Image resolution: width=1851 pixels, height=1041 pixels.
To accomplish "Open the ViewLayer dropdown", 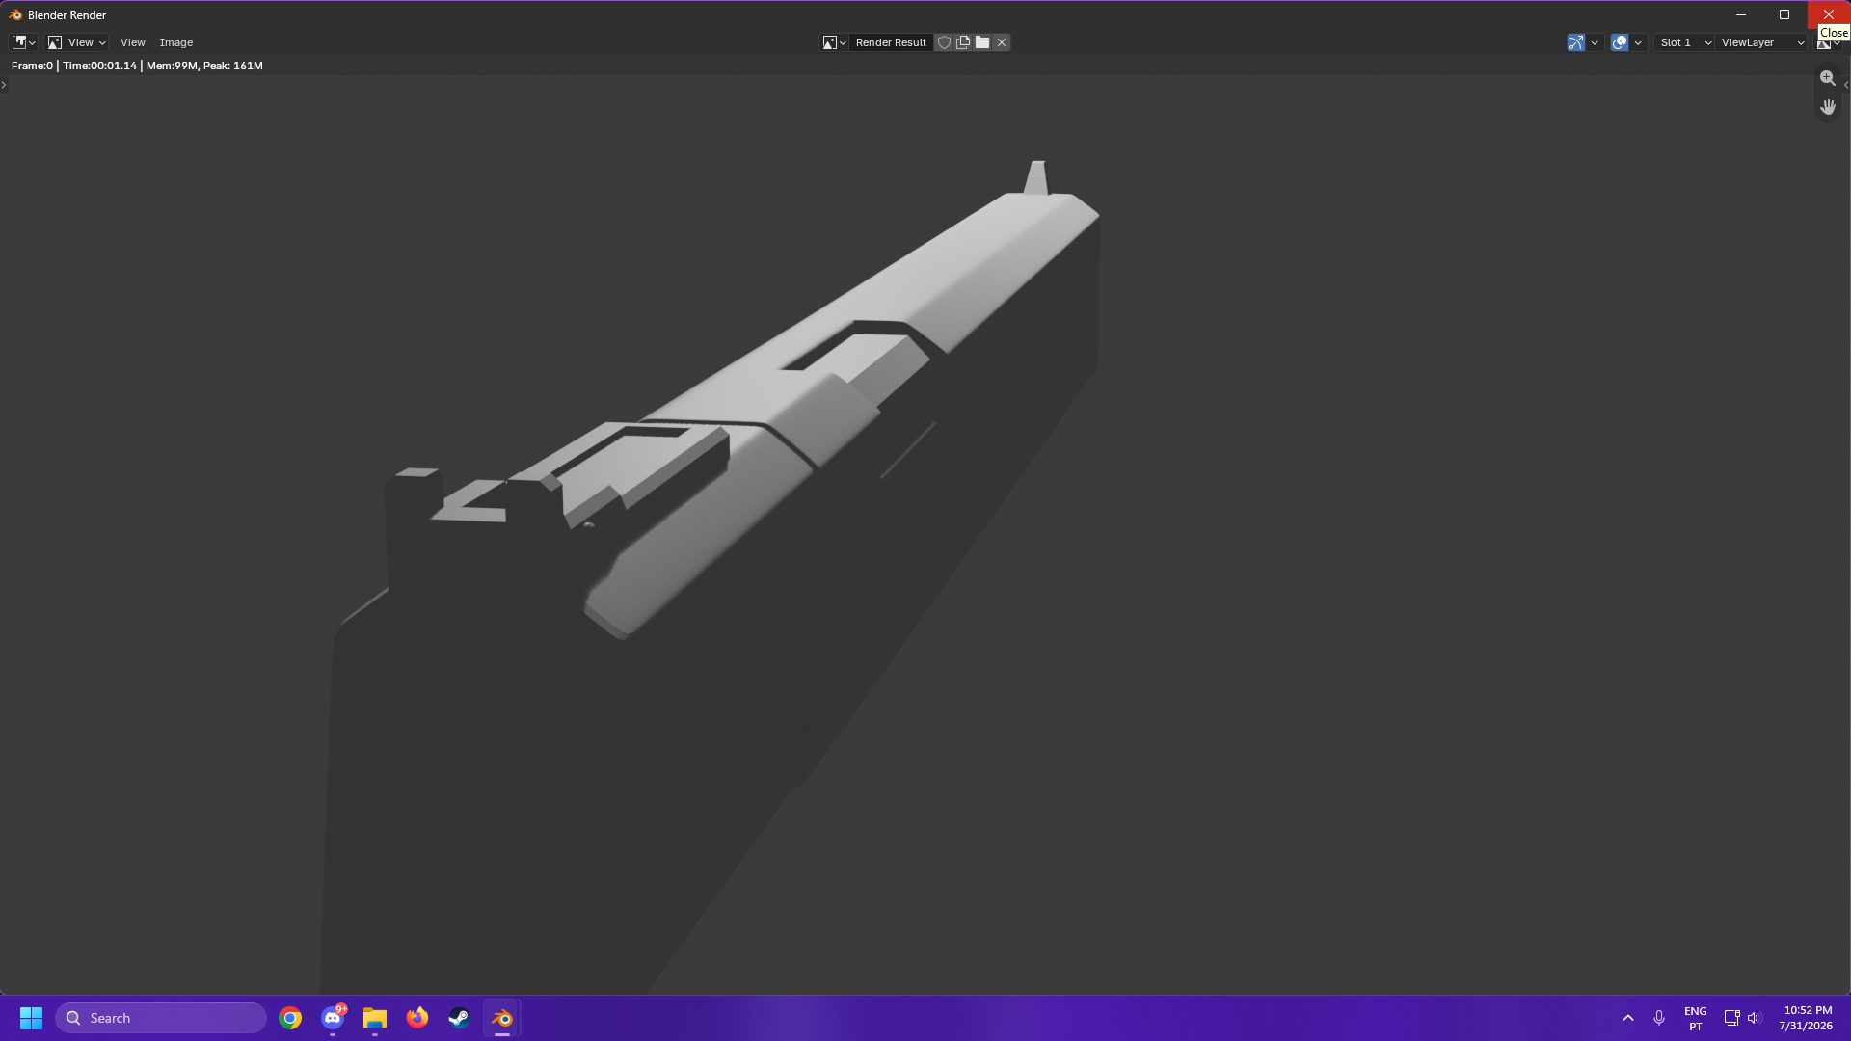I will point(1762,42).
